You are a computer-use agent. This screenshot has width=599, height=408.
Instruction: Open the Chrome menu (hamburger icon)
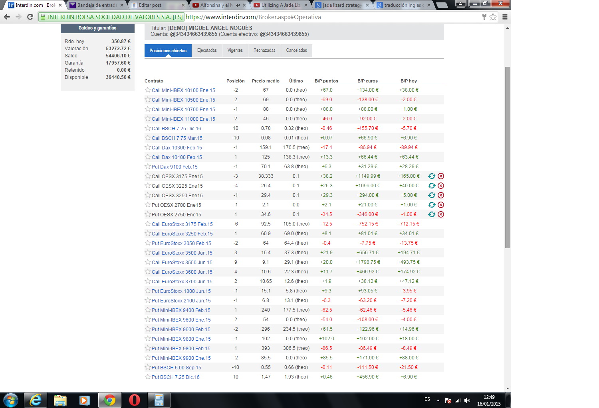505,17
